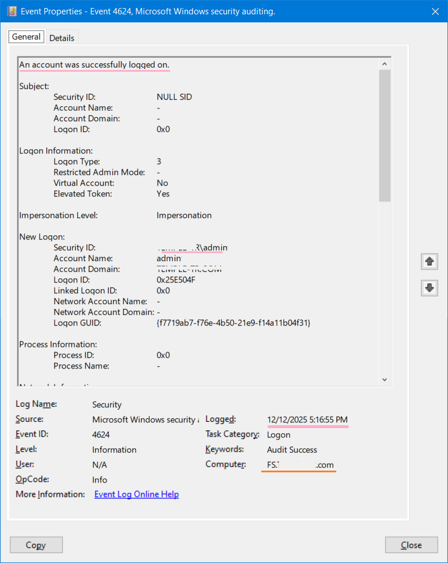
Task: Click the Computer name value
Action: (300, 465)
